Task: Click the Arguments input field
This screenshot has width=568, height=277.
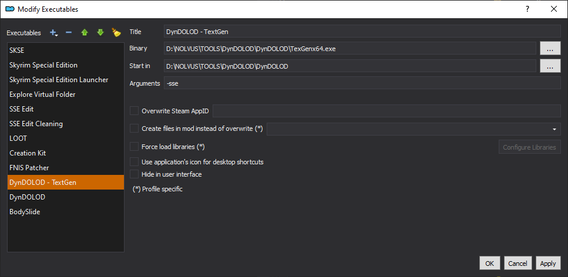Action: [x=362, y=83]
